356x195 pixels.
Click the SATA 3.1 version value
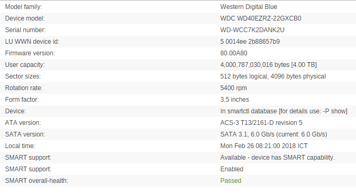[x=273, y=134]
